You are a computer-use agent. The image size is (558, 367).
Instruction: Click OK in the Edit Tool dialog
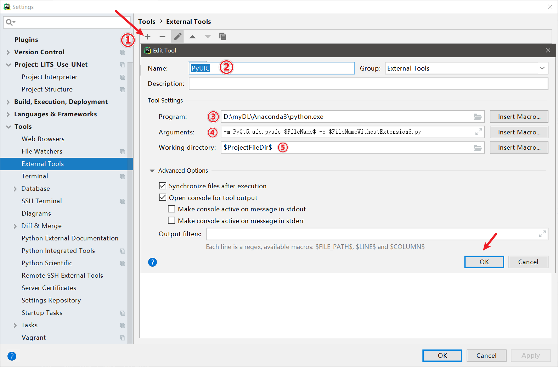484,262
